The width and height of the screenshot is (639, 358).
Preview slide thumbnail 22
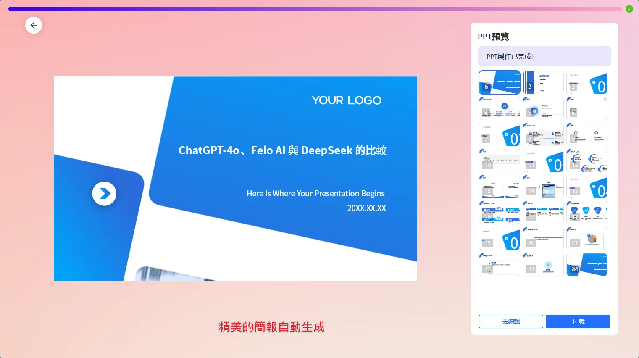[500, 265]
